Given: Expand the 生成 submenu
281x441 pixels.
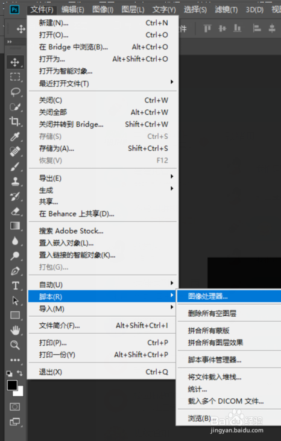Looking at the screenshot, I should tap(103, 190).
